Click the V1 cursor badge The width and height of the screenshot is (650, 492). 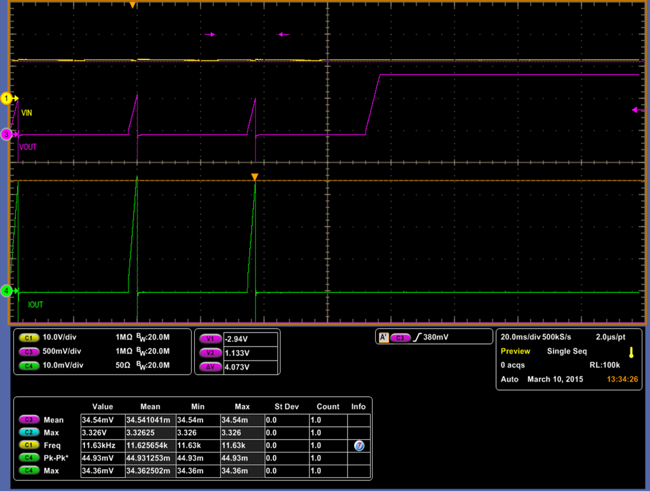(210, 339)
